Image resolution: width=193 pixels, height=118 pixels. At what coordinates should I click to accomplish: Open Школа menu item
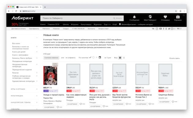click(x=66, y=24)
